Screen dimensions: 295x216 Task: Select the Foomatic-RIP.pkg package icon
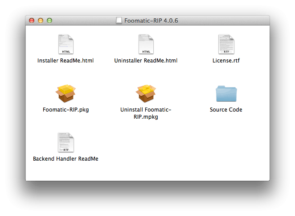pos(66,93)
